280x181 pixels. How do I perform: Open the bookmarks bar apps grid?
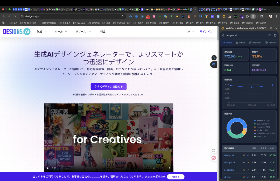pyautogui.click(x=3, y=23)
